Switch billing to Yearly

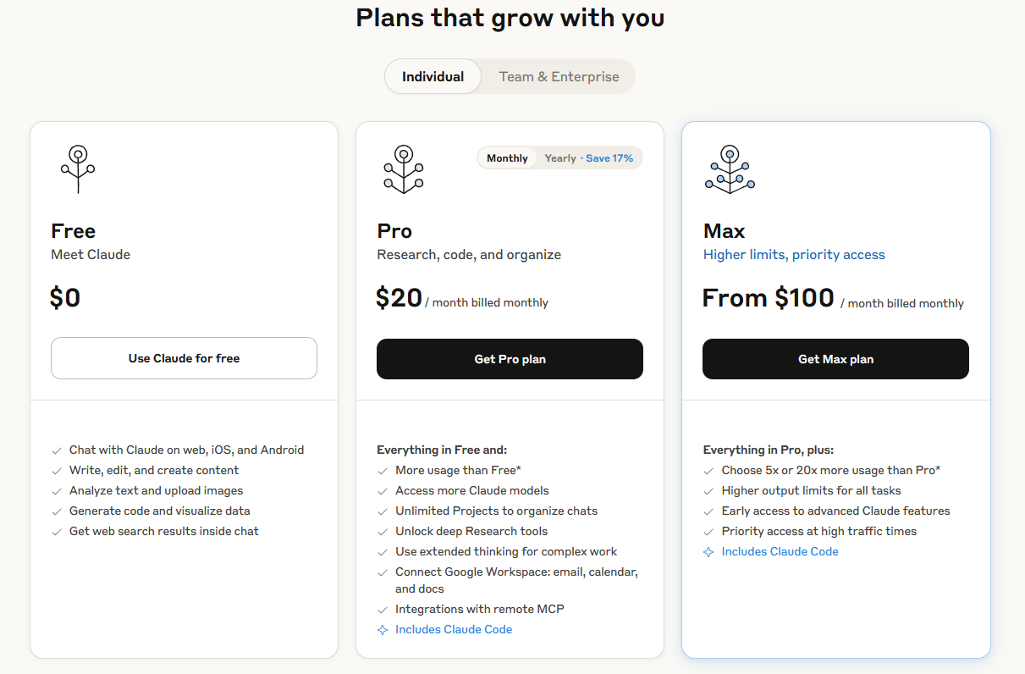pyautogui.click(x=560, y=158)
